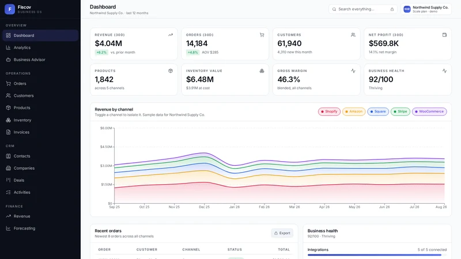Toggle the Square channel chip
This screenshot has height=259, width=461.
(378, 112)
